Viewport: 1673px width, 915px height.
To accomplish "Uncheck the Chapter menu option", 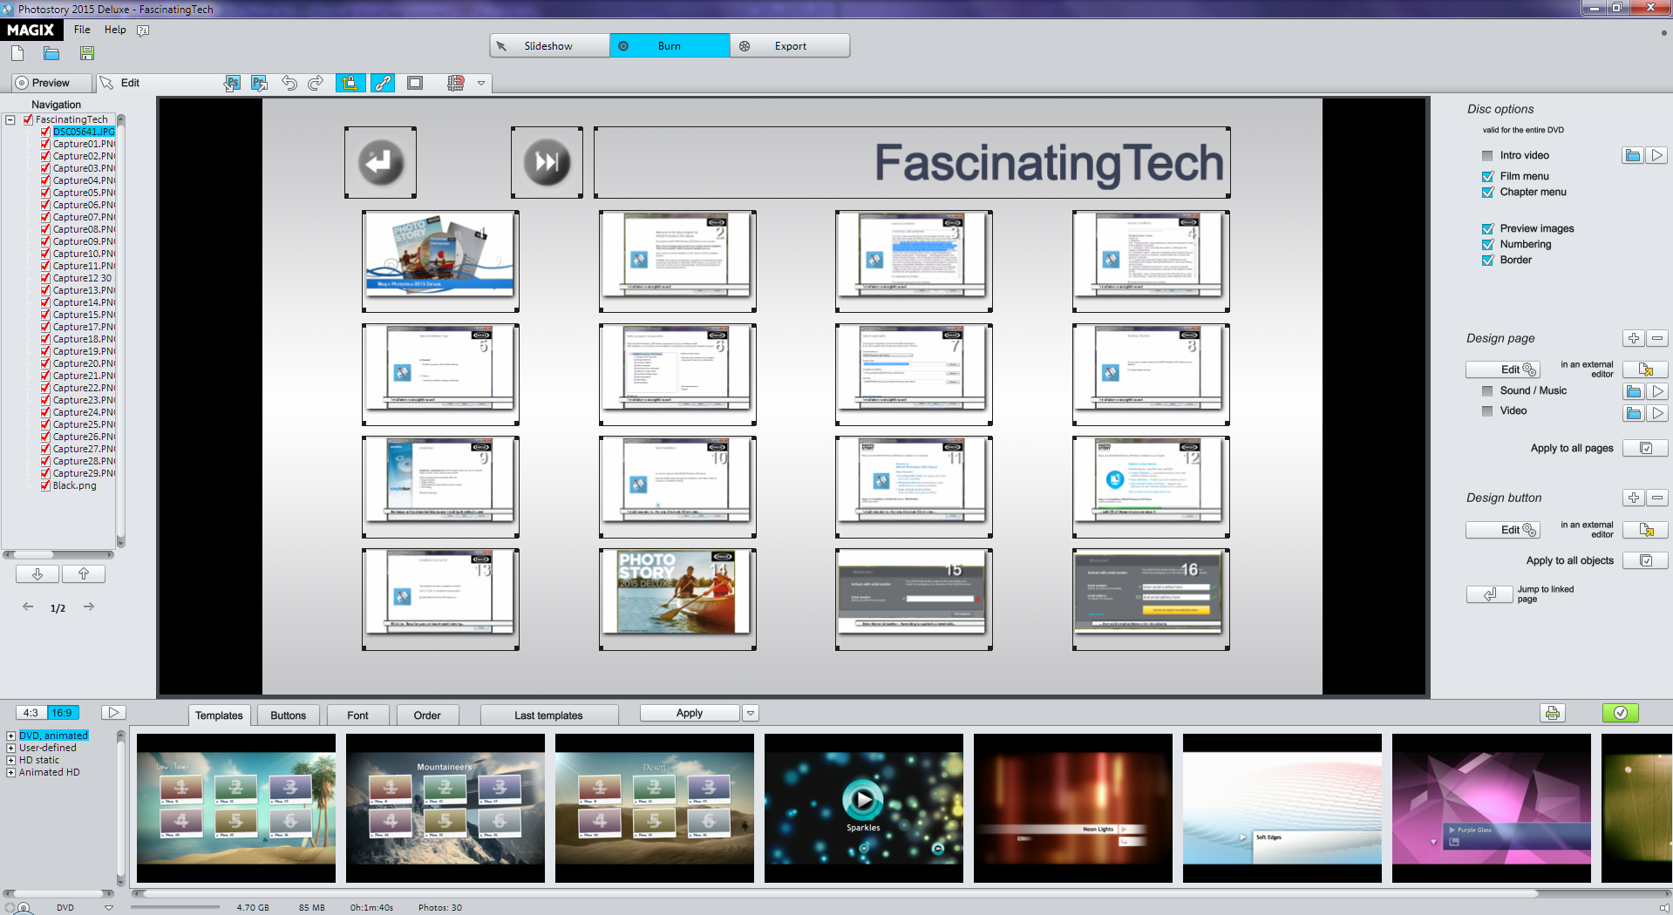I will click(1487, 193).
